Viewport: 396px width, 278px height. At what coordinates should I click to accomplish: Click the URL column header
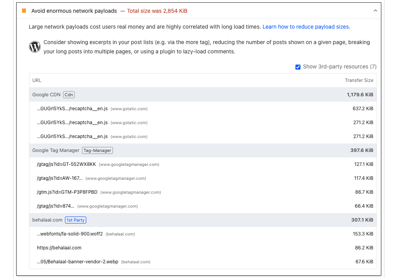point(37,80)
